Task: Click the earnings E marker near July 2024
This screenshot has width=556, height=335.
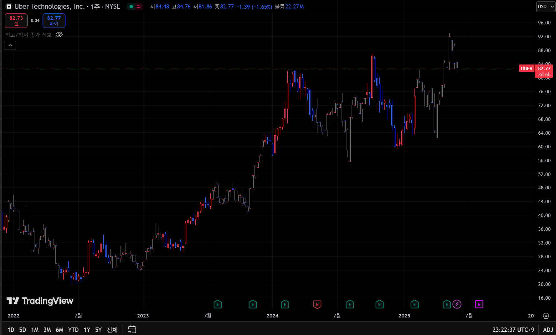Action: [350, 304]
